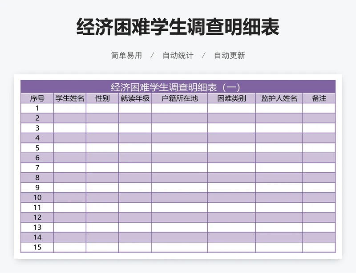Click the serial number 12 cell
The height and width of the screenshot is (273, 356).
[x=37, y=217]
